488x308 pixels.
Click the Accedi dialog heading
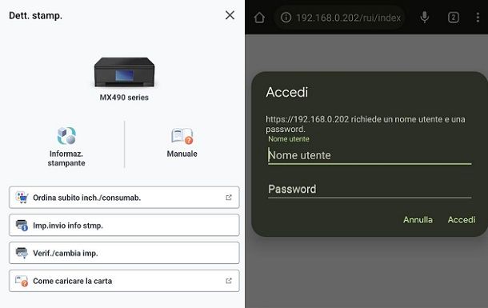coord(287,92)
